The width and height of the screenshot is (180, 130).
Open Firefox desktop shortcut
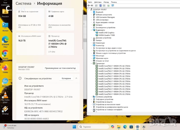point(5,69)
